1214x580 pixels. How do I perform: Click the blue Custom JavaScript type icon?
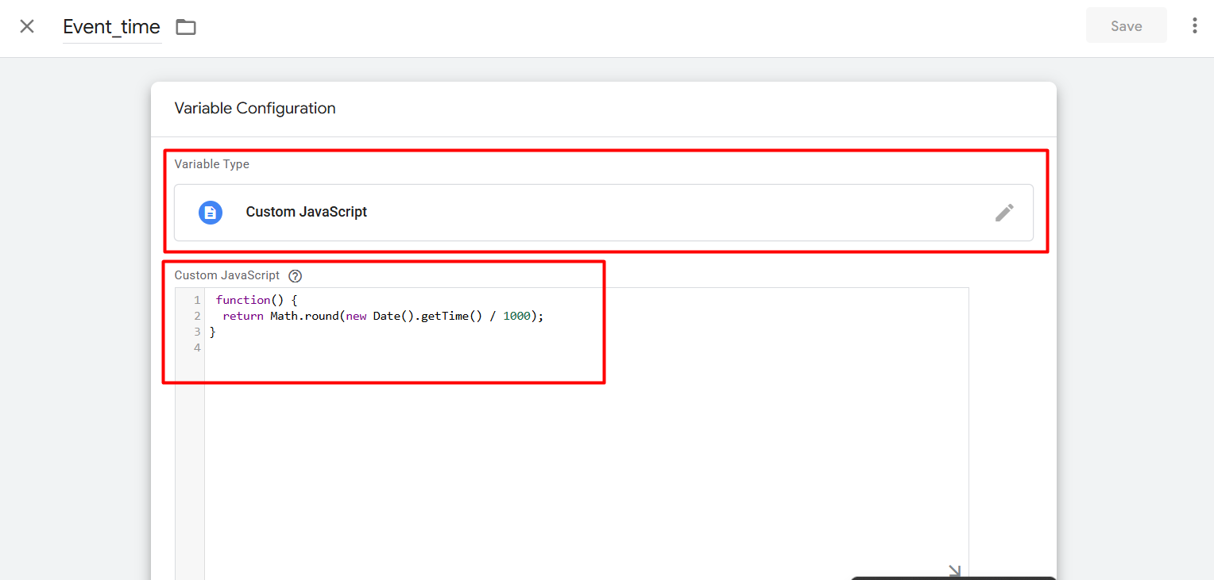tap(210, 213)
